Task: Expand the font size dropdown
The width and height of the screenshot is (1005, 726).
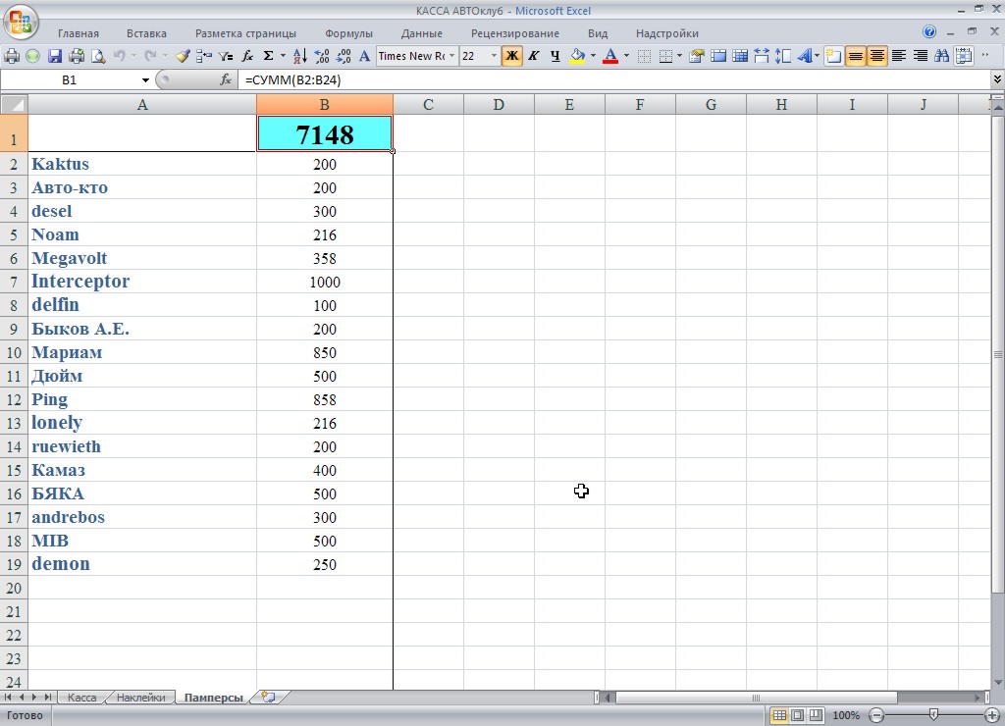Action: [x=494, y=56]
